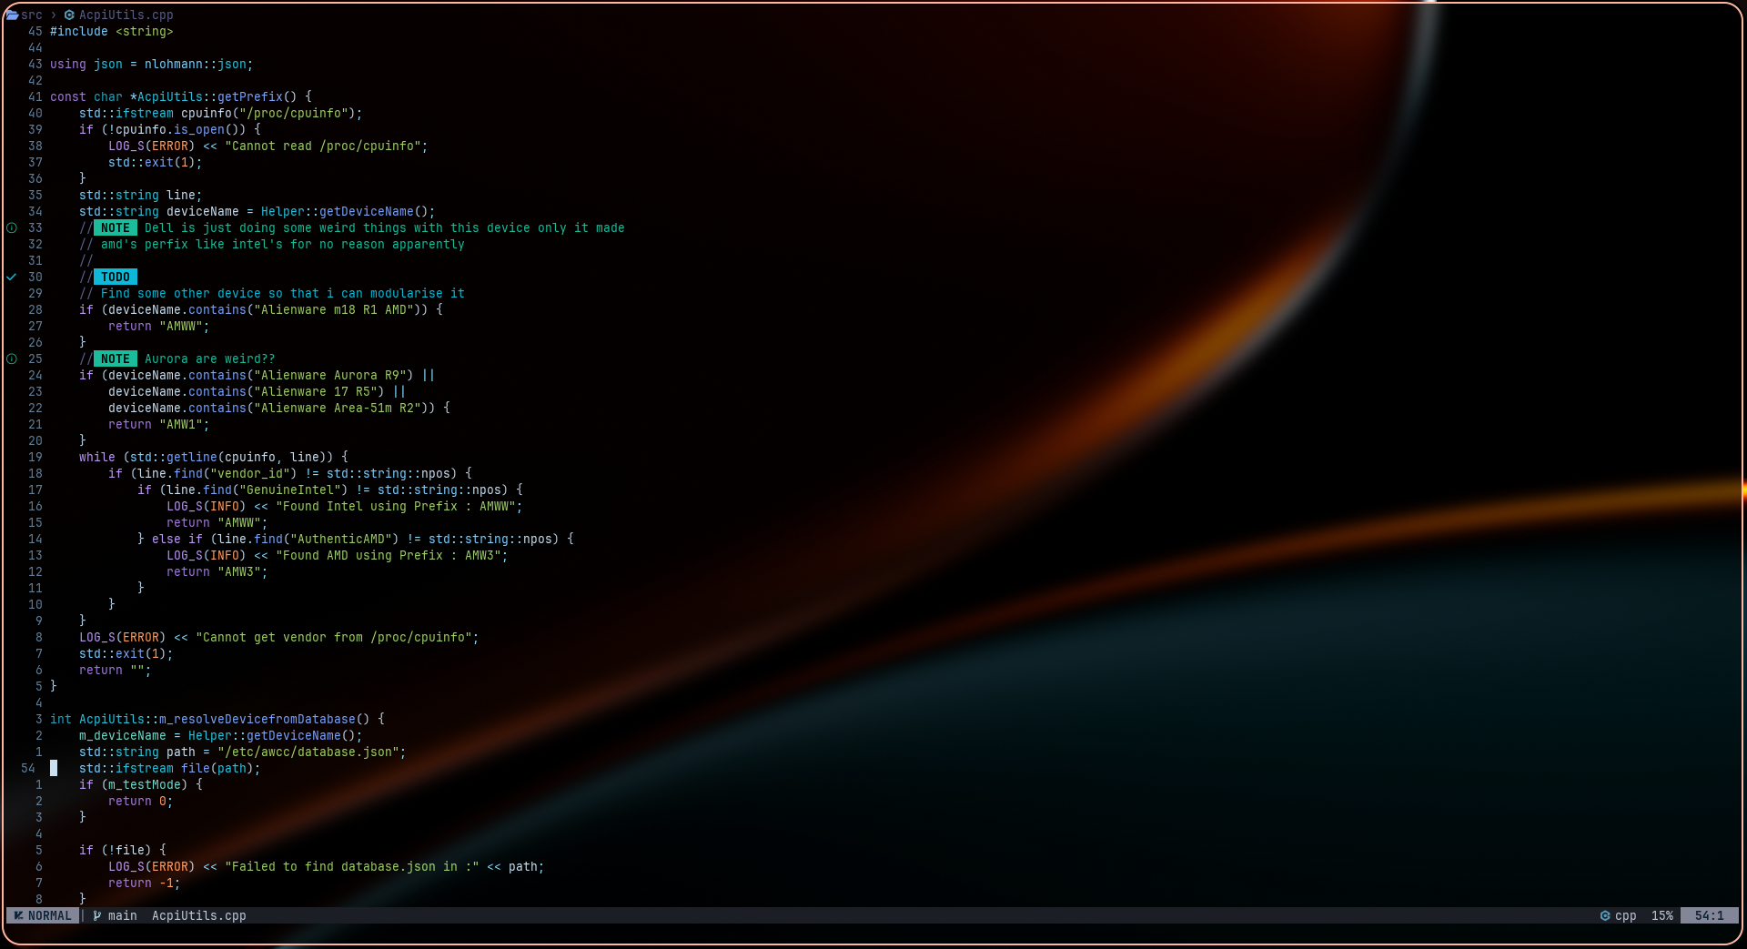Click the 54:1 cursor position indicator
This screenshot has height=949, width=1747.
click(x=1710, y=916)
